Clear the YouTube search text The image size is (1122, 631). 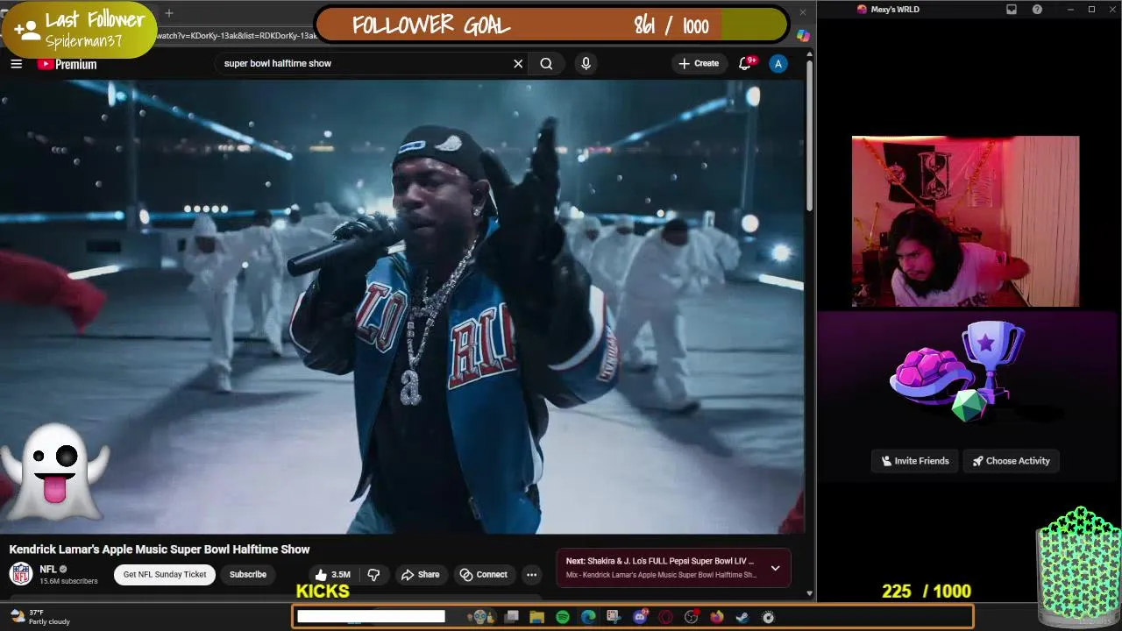518,63
